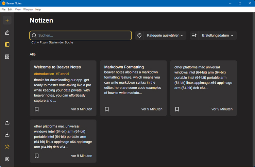Click 'Ctrl + F zum Starten der Suche' hint

point(52,42)
